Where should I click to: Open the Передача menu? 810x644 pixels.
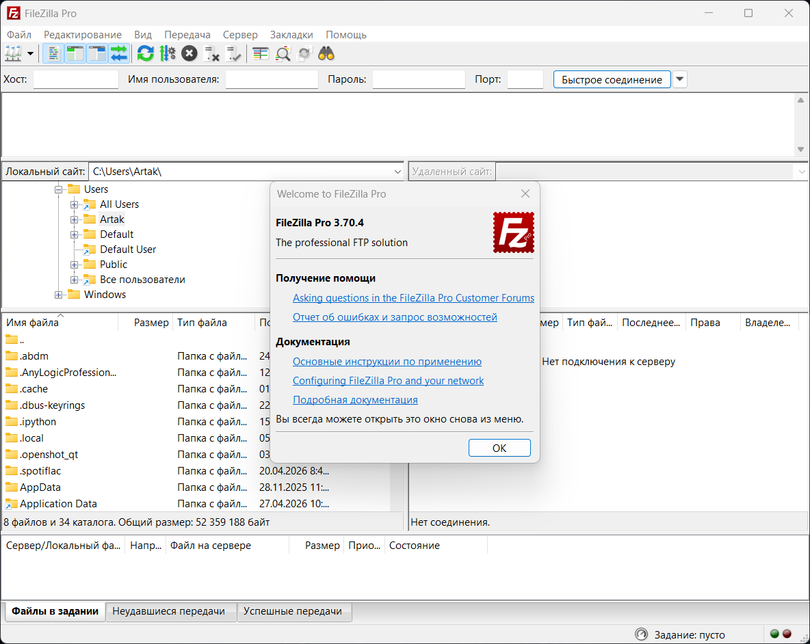pos(187,35)
